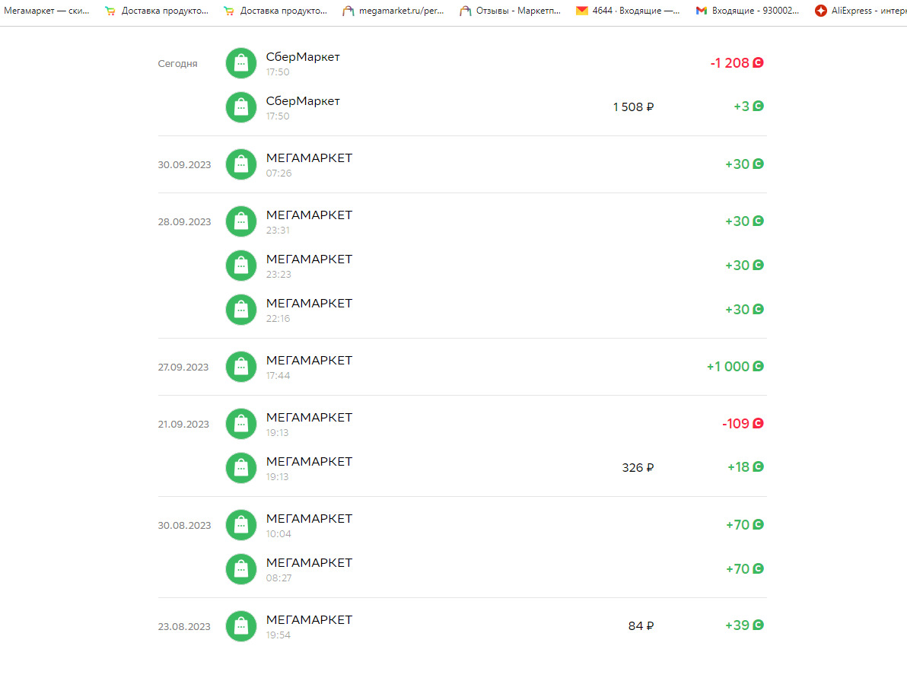Viewport: 907px width, 681px height.
Task: Click the bag icon for МЕГАМАРКЕТ 23:31
Action: 241,221
